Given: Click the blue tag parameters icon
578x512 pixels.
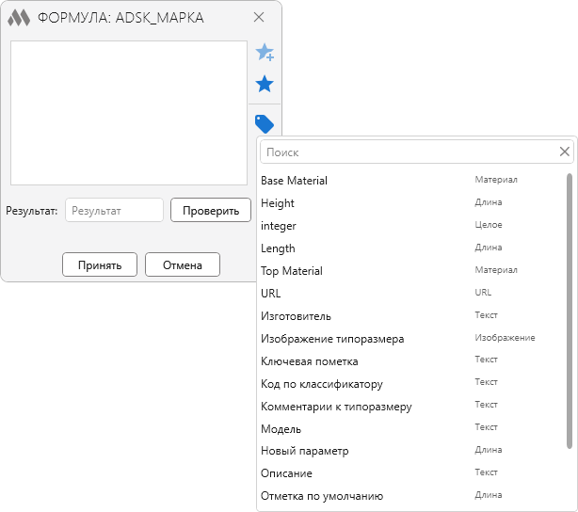Looking at the screenshot, I should click(x=265, y=124).
